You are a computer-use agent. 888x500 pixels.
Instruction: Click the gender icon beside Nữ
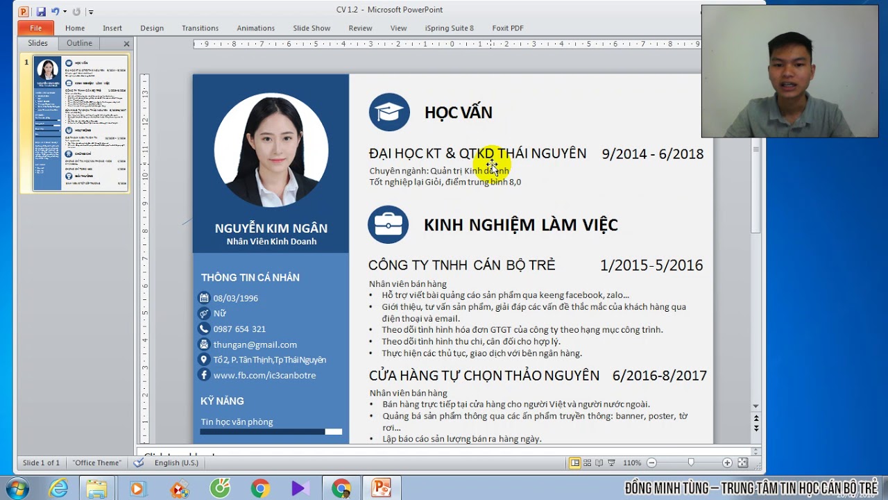point(204,313)
